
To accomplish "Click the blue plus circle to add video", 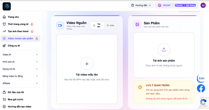I will [x=87, y=64].
